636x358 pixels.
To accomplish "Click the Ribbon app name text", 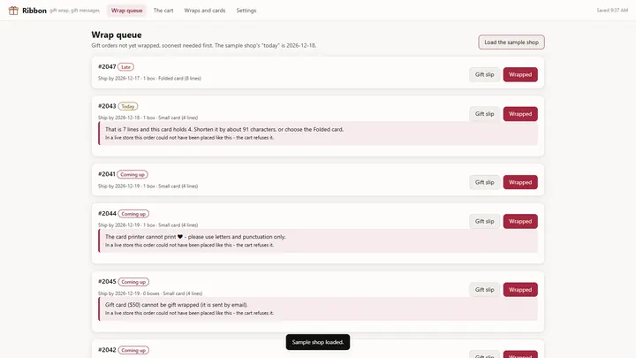I will [34, 11].
